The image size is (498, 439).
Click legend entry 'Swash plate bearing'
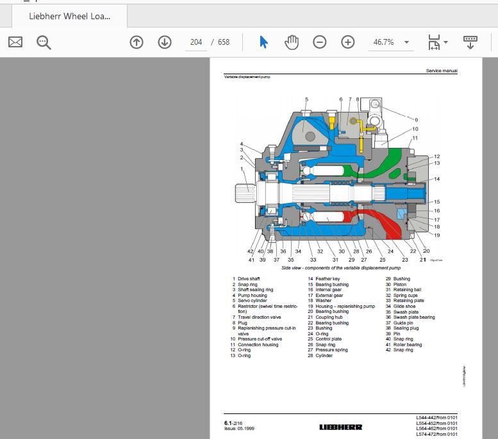pos(414,317)
